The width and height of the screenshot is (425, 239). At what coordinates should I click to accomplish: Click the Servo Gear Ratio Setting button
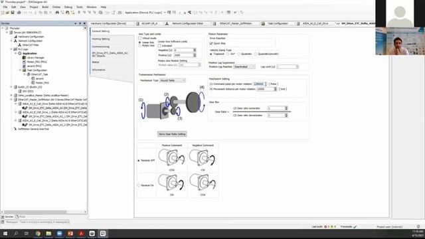[172, 134]
